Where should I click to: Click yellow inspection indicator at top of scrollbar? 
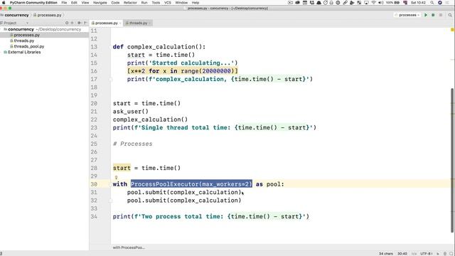pyautogui.click(x=452, y=30)
